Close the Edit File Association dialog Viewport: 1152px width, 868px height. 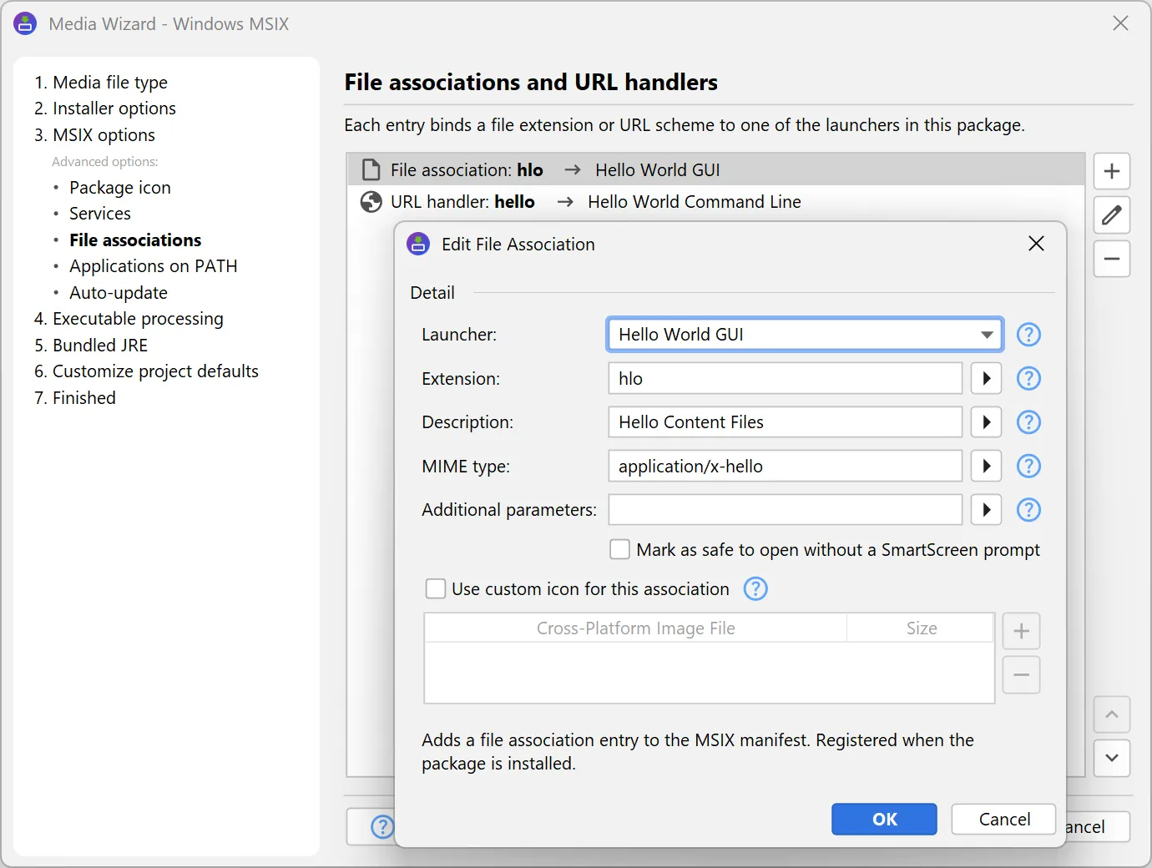pos(1036,244)
